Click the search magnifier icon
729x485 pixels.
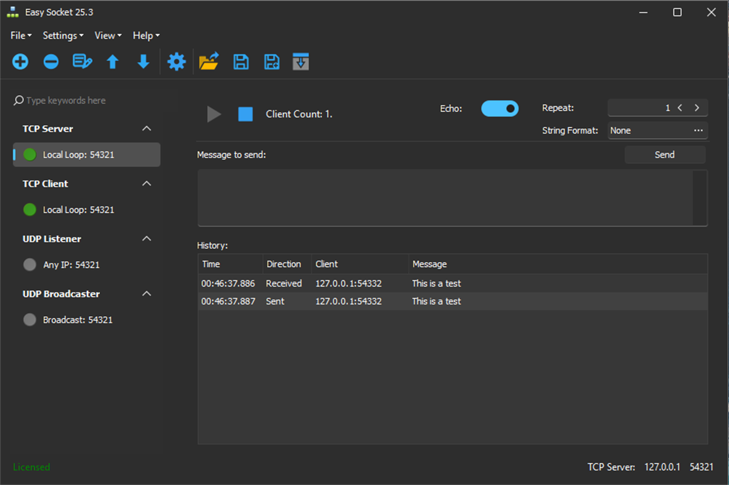click(19, 100)
